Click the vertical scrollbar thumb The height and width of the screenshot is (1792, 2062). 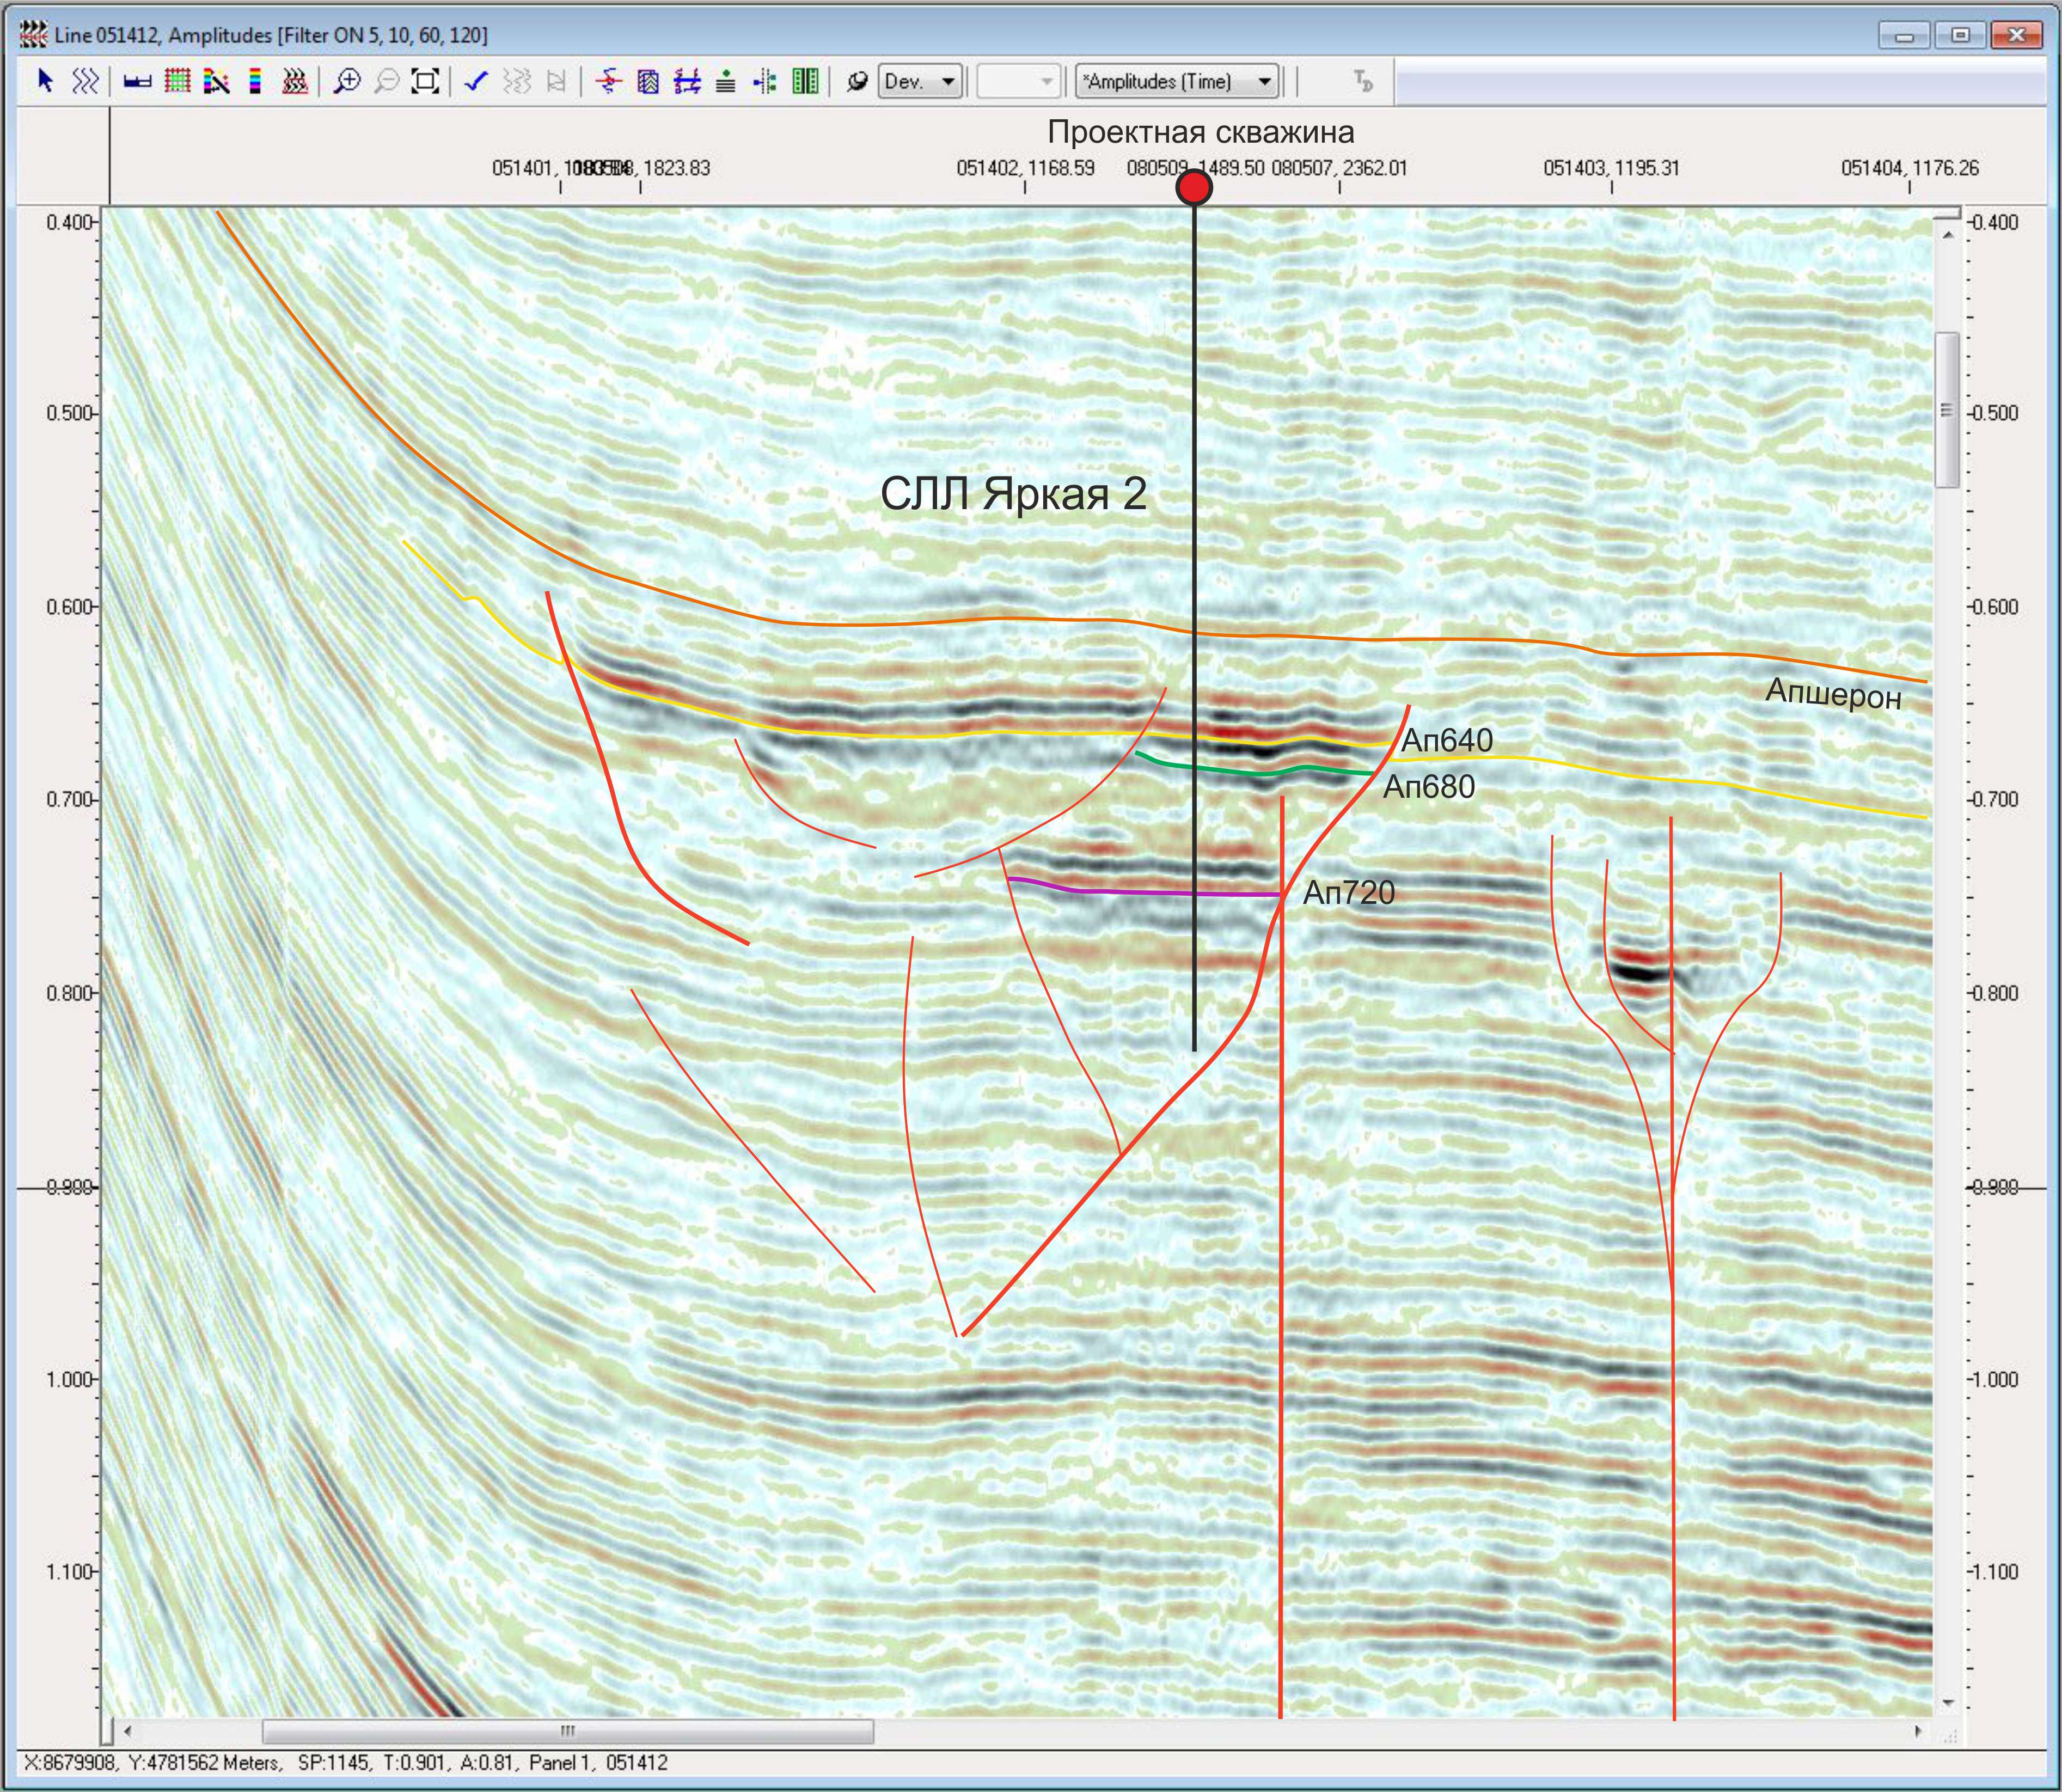(x=1947, y=410)
